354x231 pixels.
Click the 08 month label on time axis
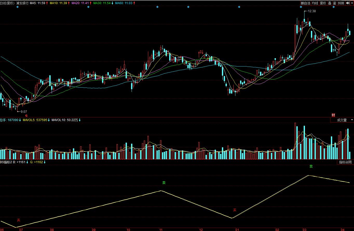coord(52,230)
